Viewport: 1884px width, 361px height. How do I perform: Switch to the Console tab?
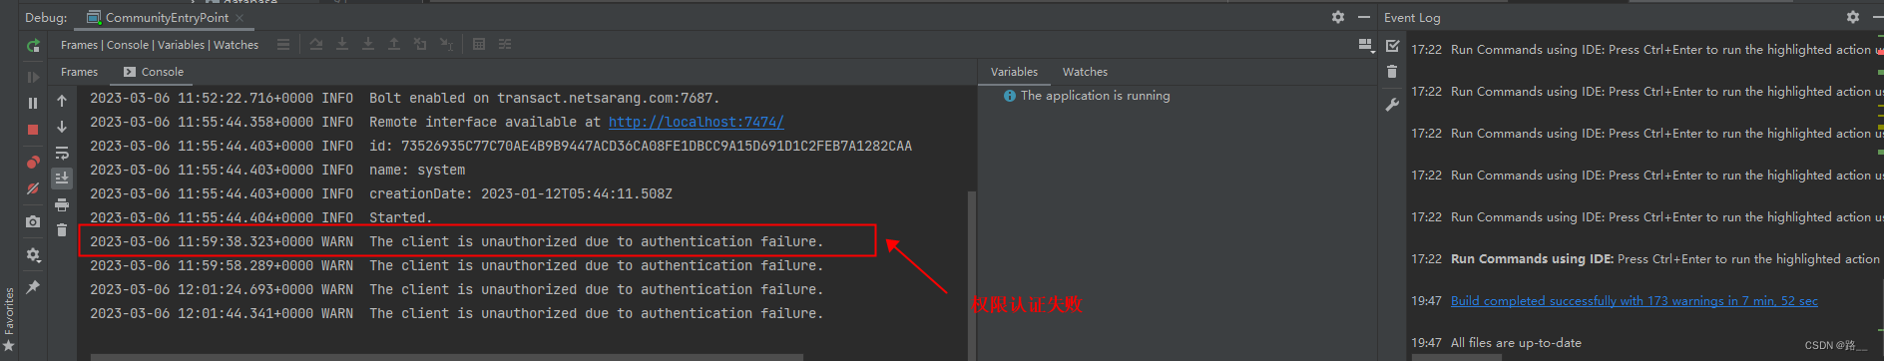pos(154,72)
